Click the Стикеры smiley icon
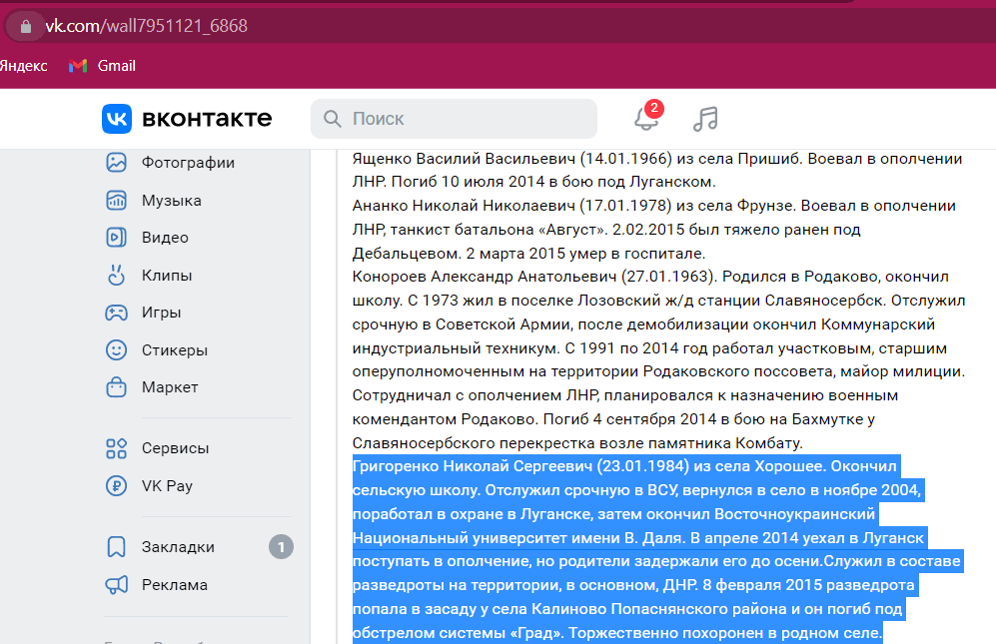The width and height of the screenshot is (996, 644). pos(116,349)
